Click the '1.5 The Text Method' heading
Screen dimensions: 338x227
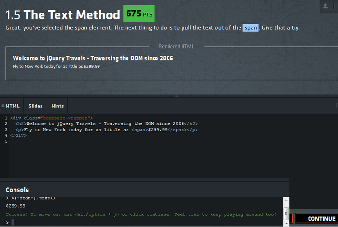coord(62,14)
